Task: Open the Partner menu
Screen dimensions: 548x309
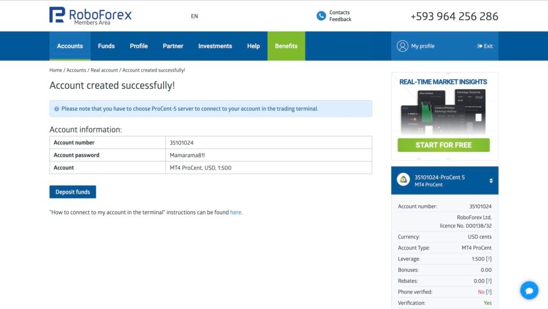Action: click(x=173, y=46)
